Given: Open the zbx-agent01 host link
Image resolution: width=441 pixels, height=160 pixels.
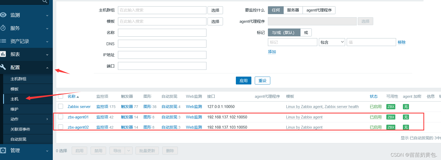Looking at the screenshot, I should click(x=78, y=117).
